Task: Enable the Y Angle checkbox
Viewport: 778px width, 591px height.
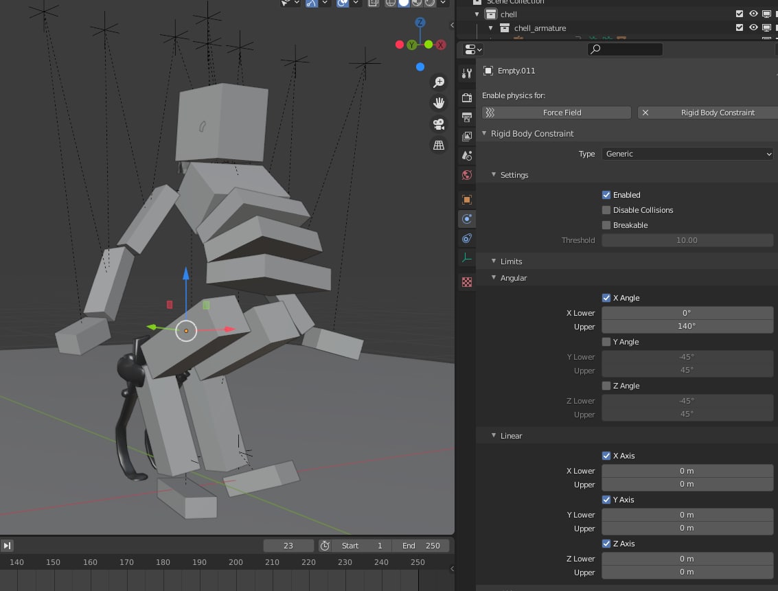Action: [x=606, y=342]
